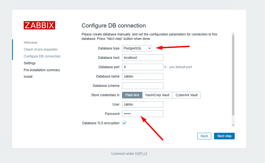
Task: Click the 'Database type' label
Action: (x=109, y=48)
